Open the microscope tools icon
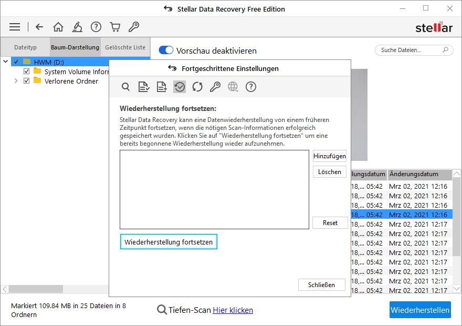The height and width of the screenshot is (326, 462). [77, 27]
